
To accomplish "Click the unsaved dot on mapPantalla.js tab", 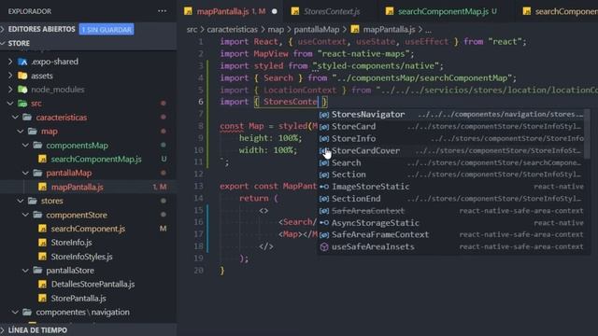I will pyautogui.click(x=274, y=11).
